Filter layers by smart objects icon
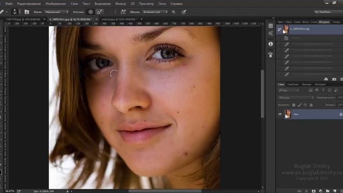This screenshot has width=343, height=193. (x=336, y=90)
